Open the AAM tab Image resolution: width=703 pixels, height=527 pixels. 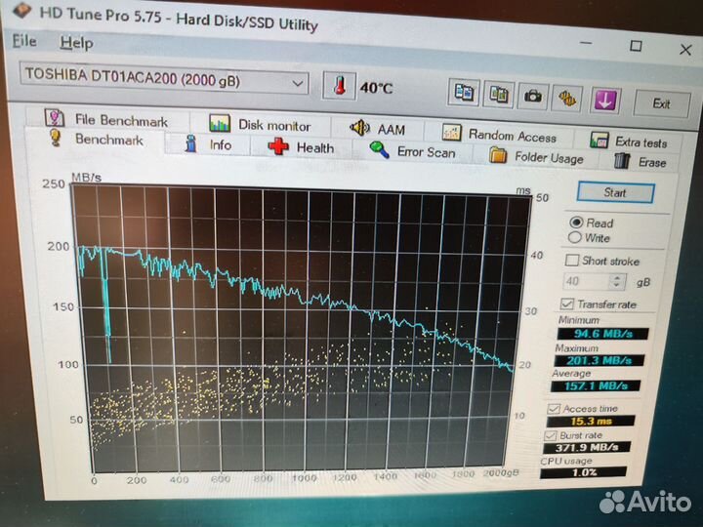377,129
